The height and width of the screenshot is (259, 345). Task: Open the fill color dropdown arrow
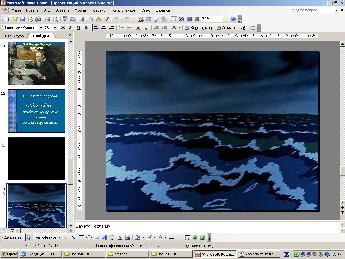pyautogui.click(x=143, y=237)
